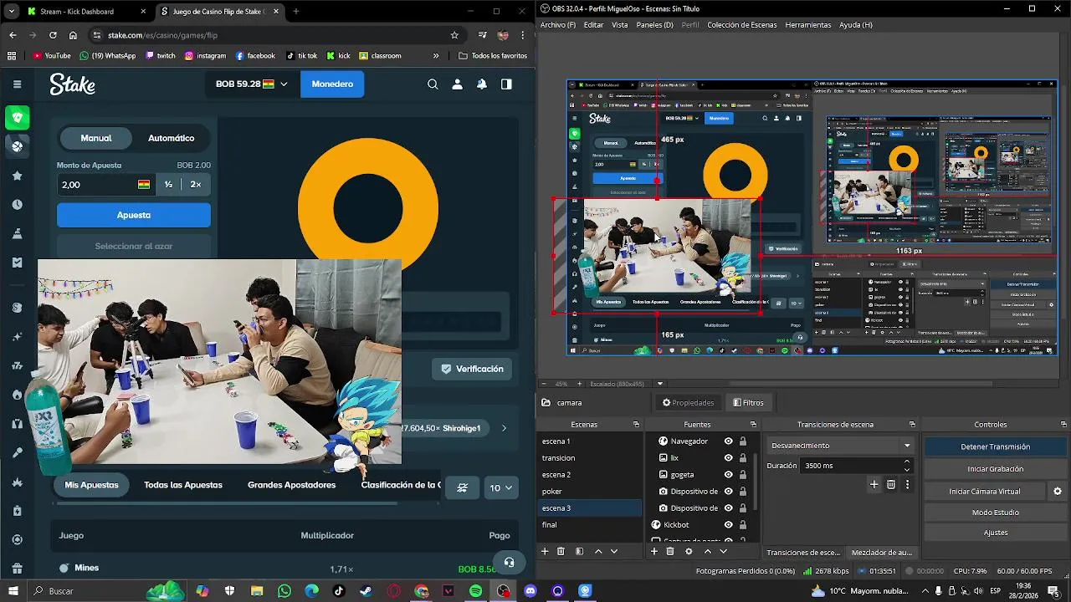
Task: Click the Stake search magnifier icon
Action: pos(433,84)
